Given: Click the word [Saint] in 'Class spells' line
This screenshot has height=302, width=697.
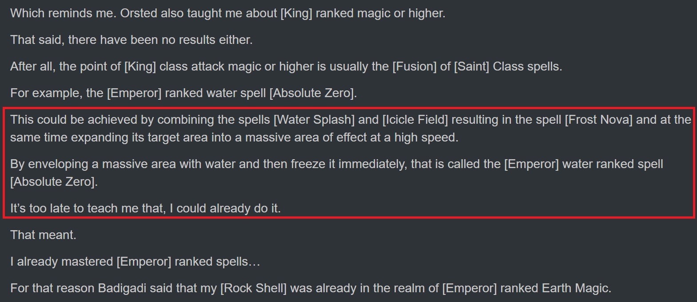Looking at the screenshot, I should 471,67.
